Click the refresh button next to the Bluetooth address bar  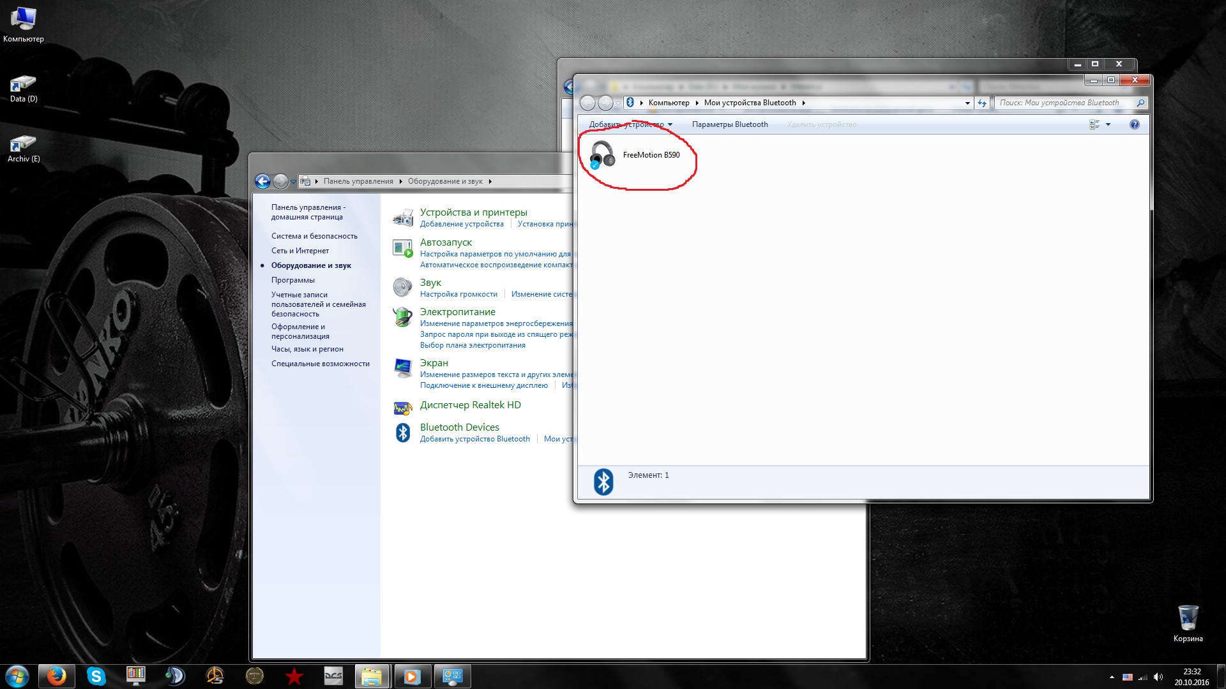(x=982, y=103)
